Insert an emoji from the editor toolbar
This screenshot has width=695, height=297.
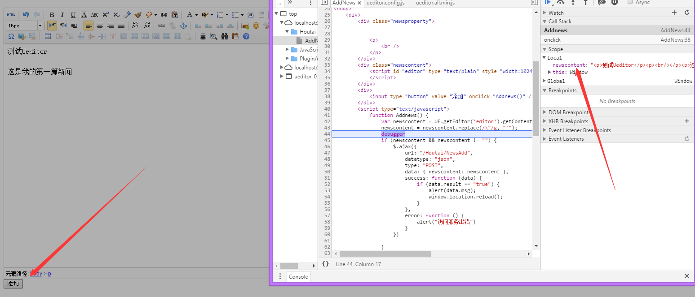256,26
